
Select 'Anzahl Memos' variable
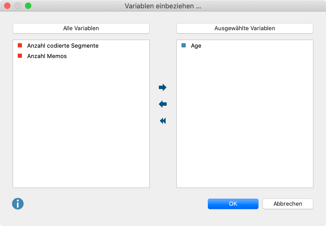[x=47, y=56]
